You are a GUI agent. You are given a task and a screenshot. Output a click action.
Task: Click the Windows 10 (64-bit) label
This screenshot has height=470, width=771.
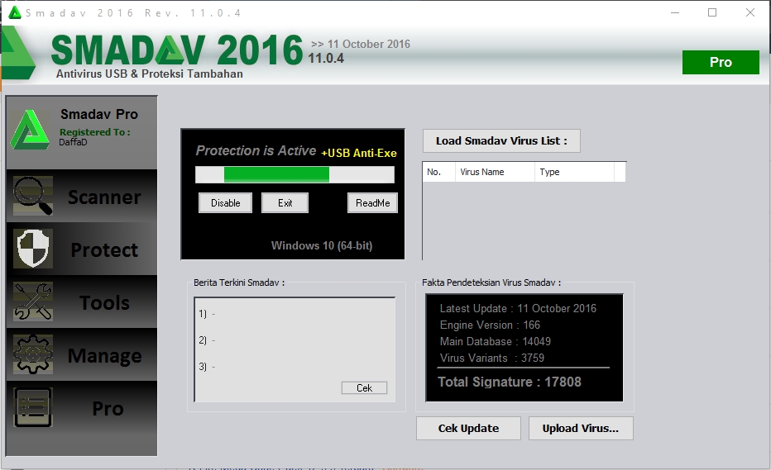pyautogui.click(x=322, y=245)
